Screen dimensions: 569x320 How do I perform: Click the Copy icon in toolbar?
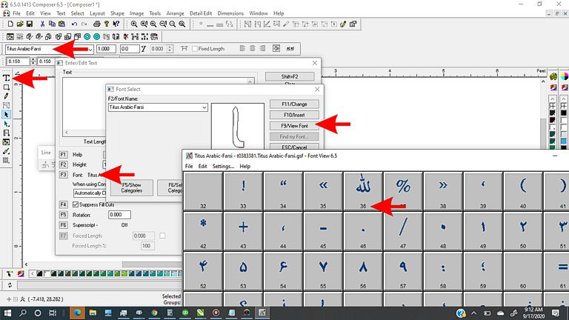52,24
